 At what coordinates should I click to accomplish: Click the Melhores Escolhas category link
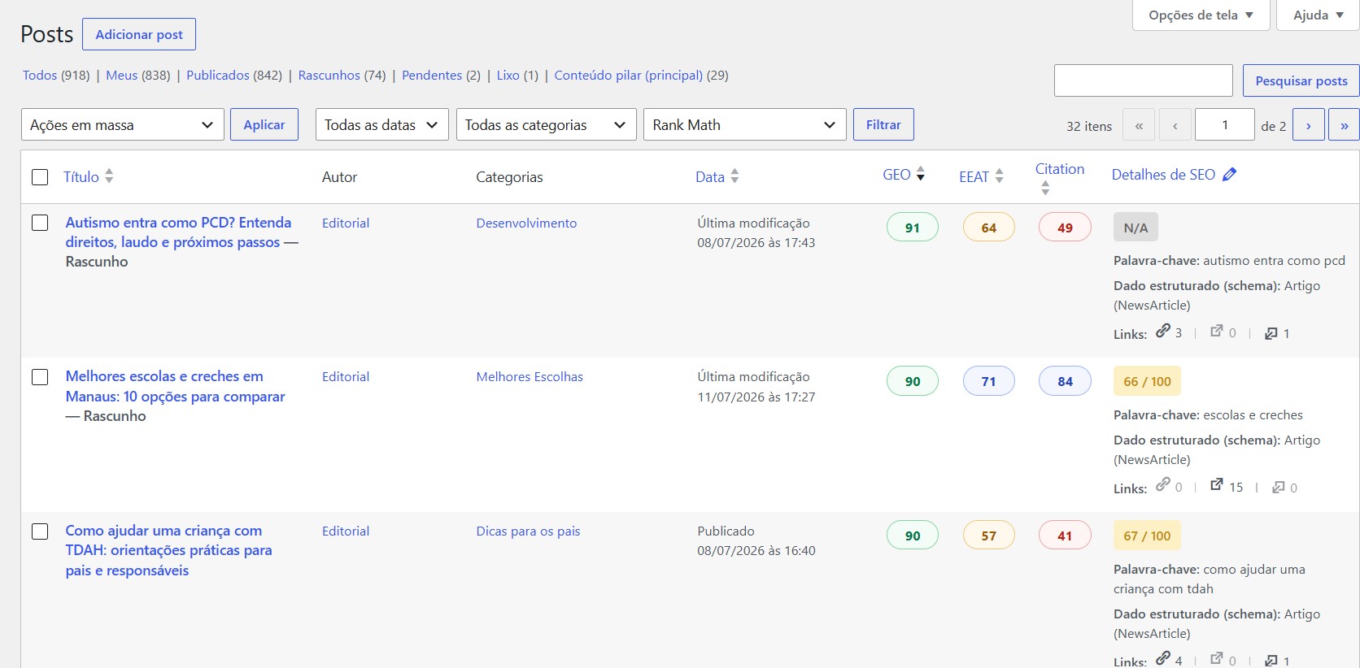click(x=530, y=376)
